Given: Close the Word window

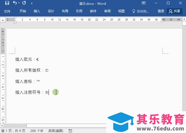Looking at the screenshot, I should [180, 3].
